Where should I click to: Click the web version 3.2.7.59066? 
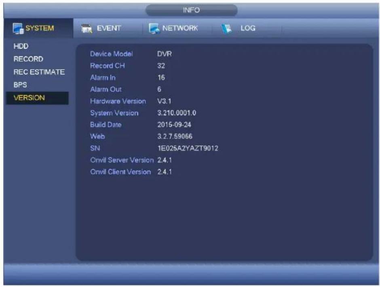click(x=175, y=136)
